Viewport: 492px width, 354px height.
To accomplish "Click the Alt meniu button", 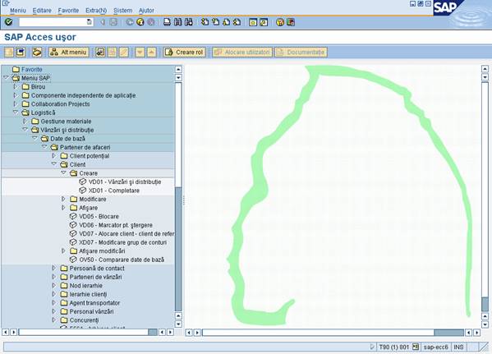I will click(x=69, y=52).
